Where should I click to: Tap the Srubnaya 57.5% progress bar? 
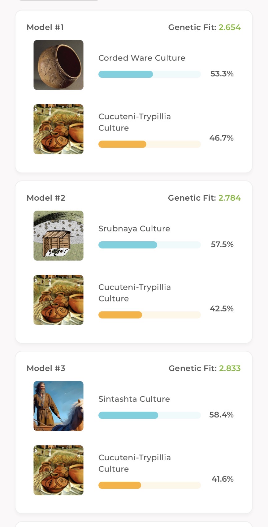(149, 245)
